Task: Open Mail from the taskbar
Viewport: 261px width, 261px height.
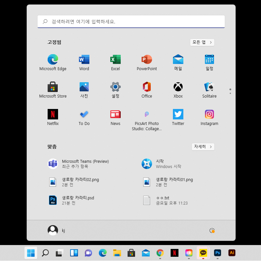Action: 146,253
